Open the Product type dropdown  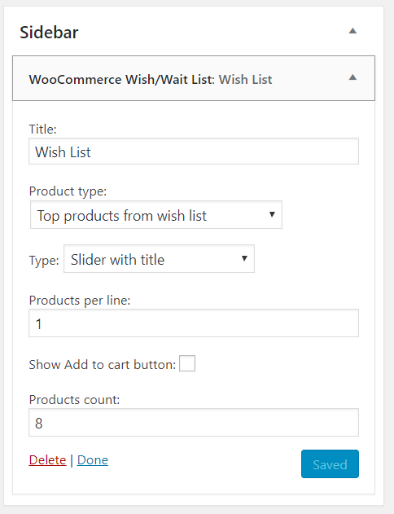(156, 215)
